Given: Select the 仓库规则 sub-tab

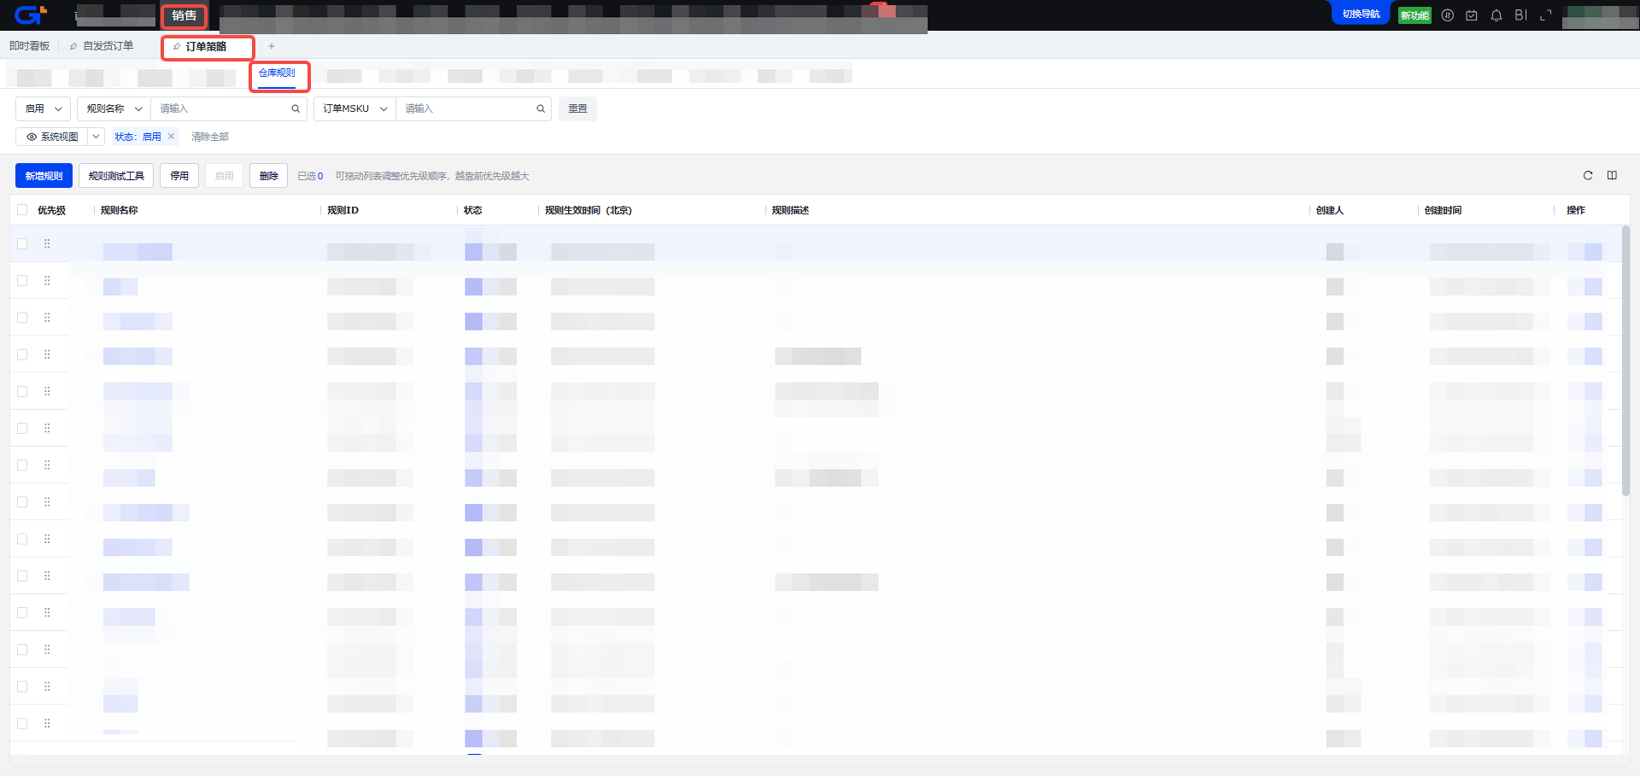Looking at the screenshot, I should pos(277,73).
